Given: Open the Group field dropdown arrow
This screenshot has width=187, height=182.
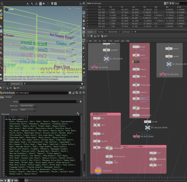Looking at the screenshot, I should pos(78,102).
